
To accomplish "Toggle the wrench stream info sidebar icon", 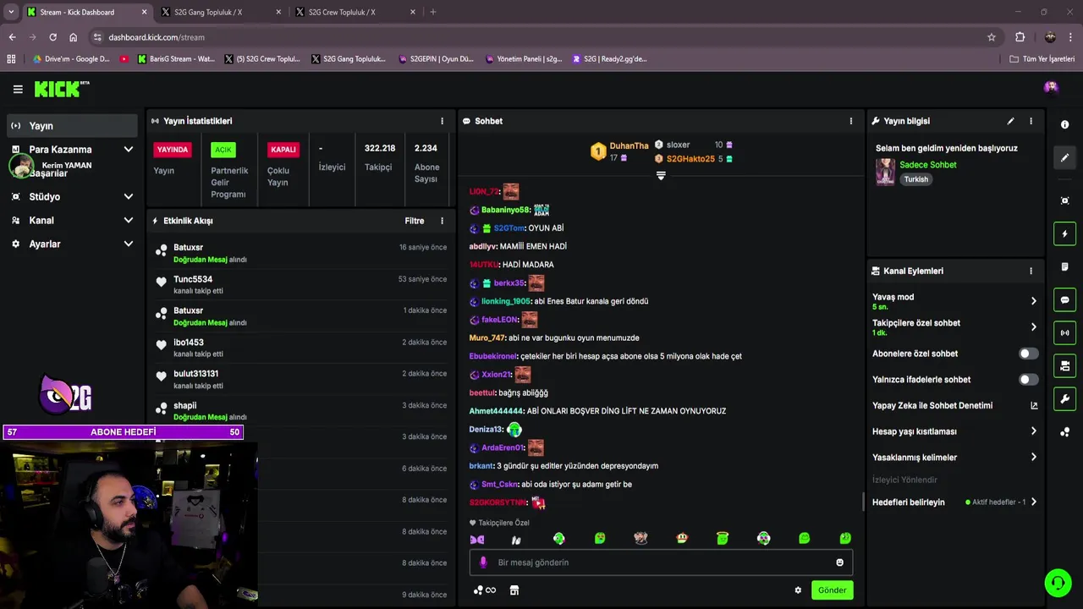I will coord(1064,399).
